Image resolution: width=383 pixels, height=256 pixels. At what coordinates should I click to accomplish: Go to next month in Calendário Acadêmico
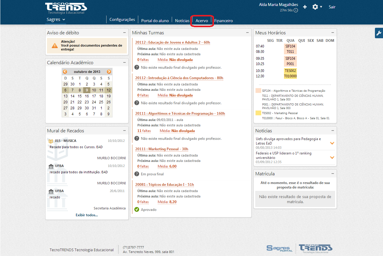tap(109, 71)
